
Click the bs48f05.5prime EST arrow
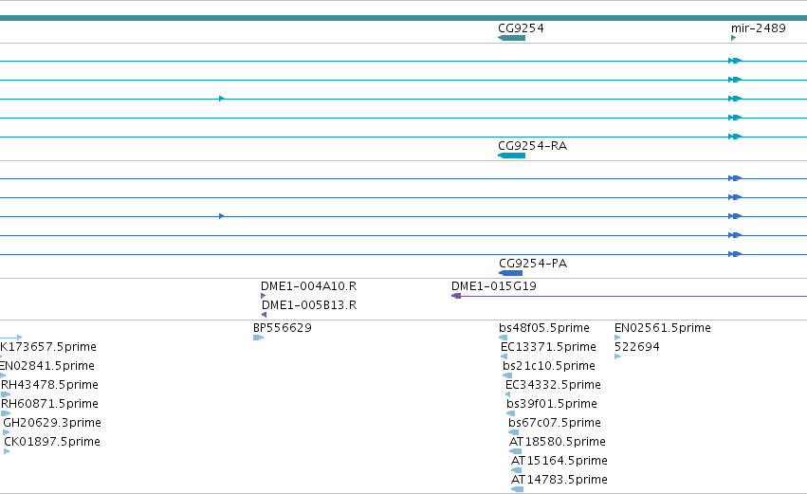pyautogui.click(x=504, y=338)
